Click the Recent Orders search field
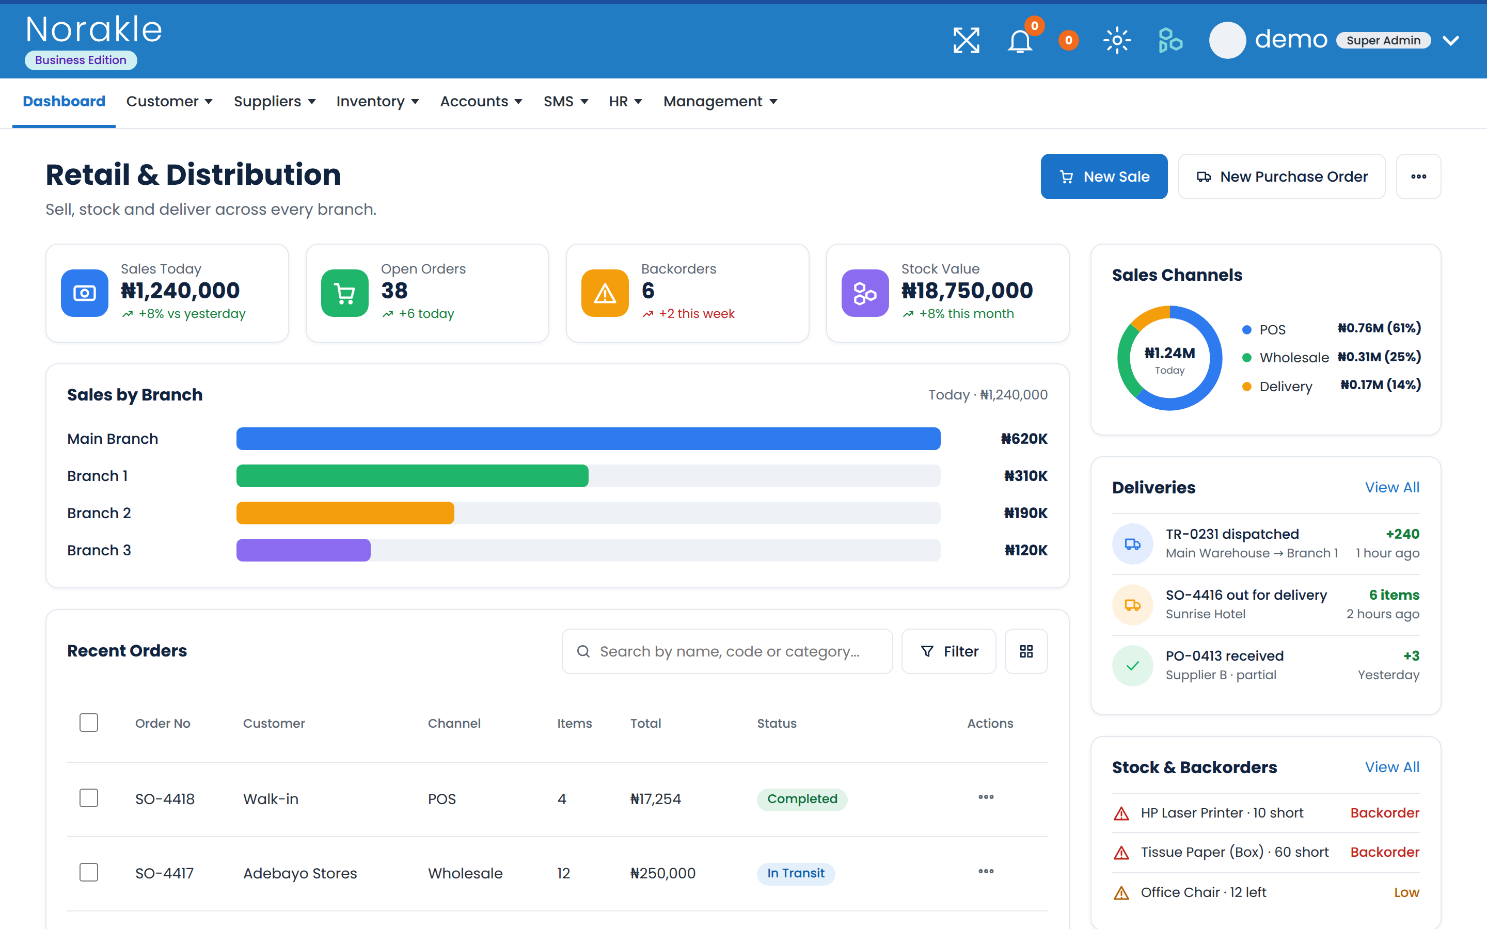Image resolution: width=1487 pixels, height=929 pixels. tap(727, 651)
